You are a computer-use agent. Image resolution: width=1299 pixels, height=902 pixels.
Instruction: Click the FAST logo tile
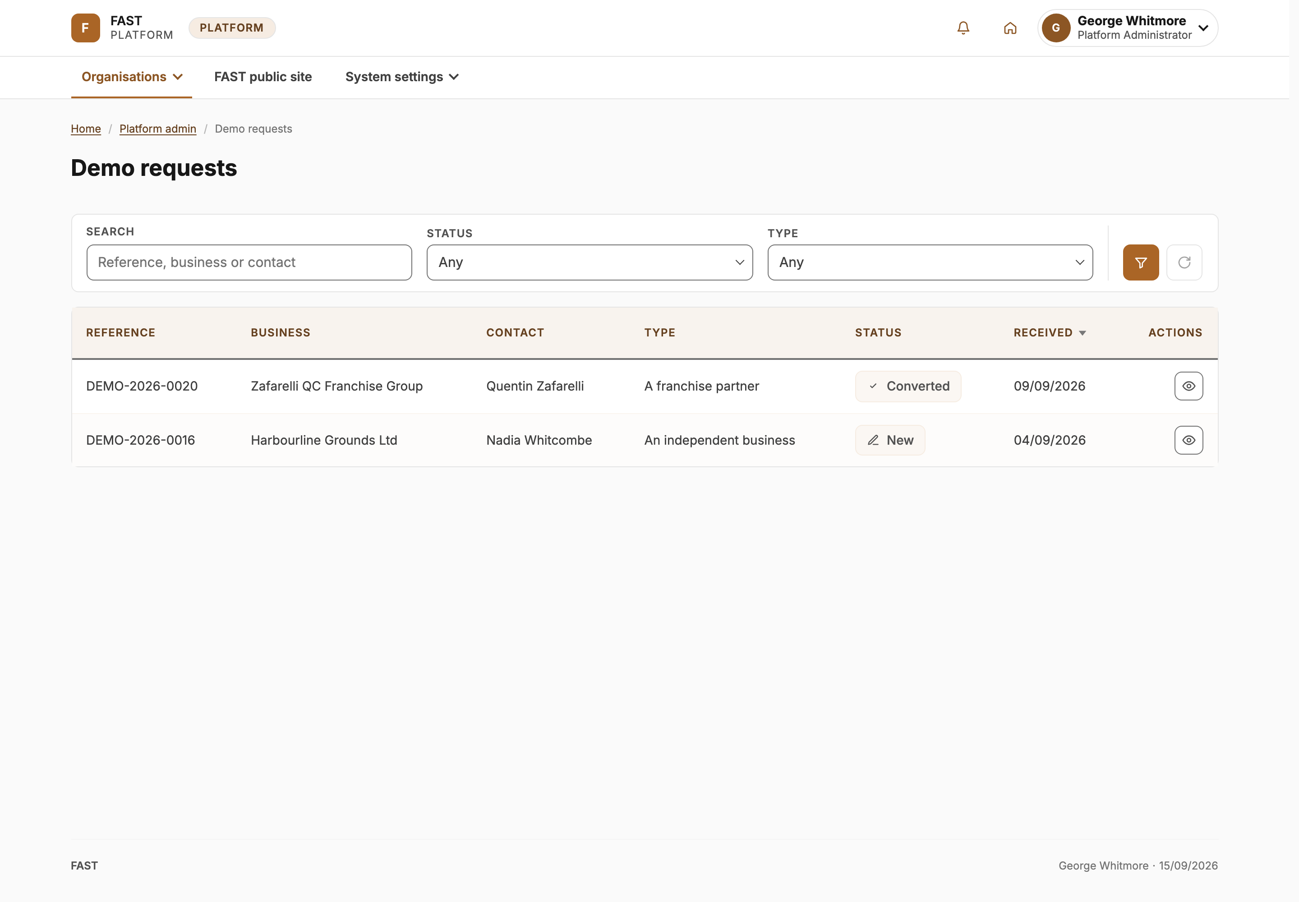click(85, 28)
